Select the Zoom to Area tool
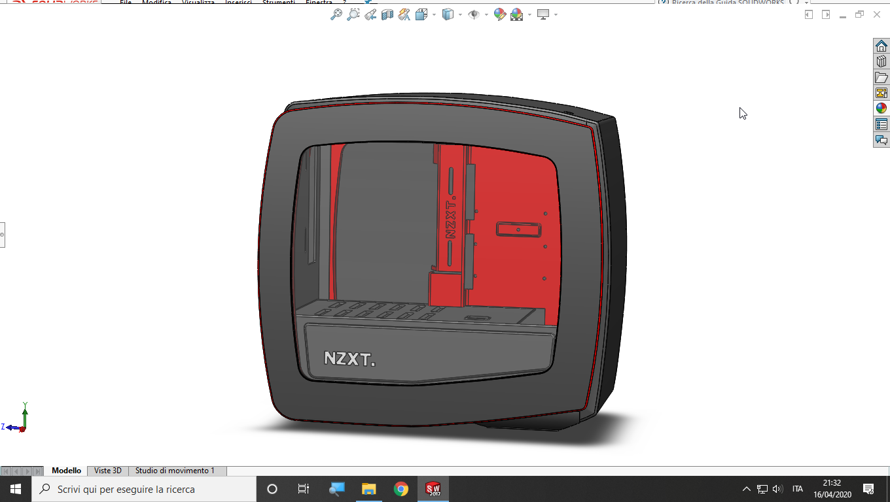890x502 pixels. 353,14
